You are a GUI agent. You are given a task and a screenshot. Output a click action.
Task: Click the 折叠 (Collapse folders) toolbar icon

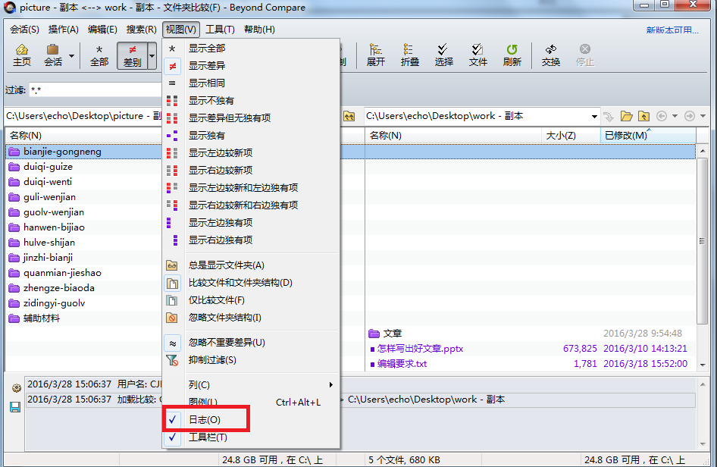tap(410, 53)
